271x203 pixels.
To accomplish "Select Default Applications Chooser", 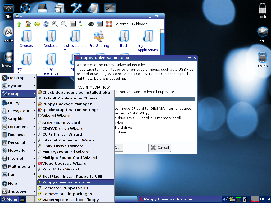I will tap(75, 98).
